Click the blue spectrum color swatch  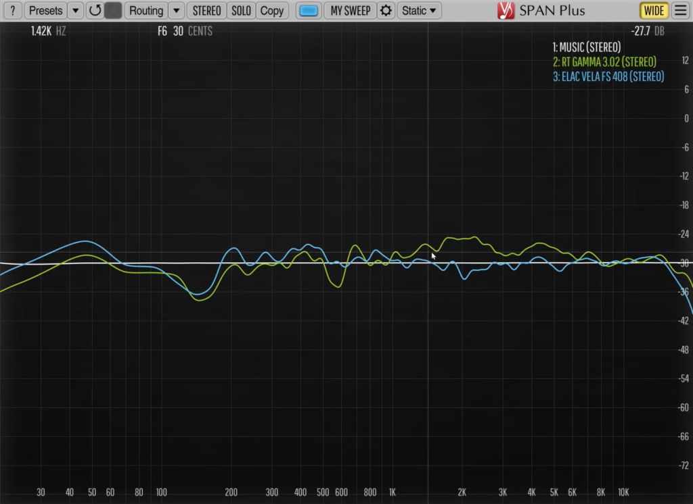point(309,11)
